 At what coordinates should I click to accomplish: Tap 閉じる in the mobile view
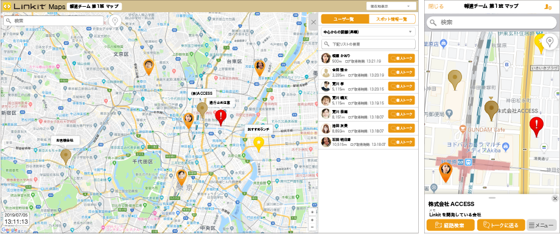pyautogui.click(x=436, y=7)
